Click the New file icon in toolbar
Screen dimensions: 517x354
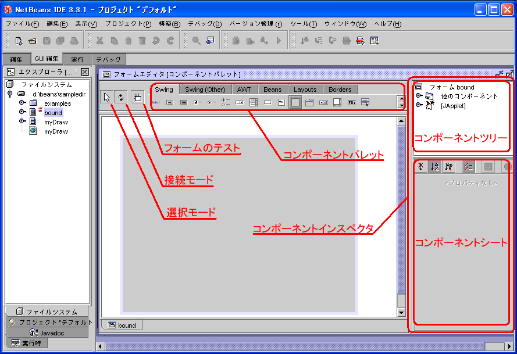pos(19,41)
